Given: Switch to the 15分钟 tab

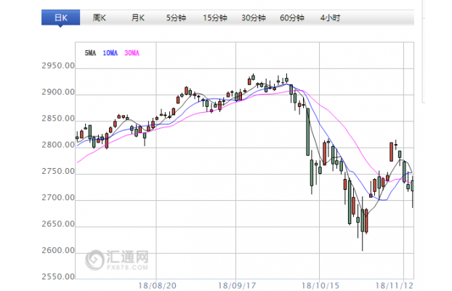Looking at the screenshot, I should click(214, 17).
